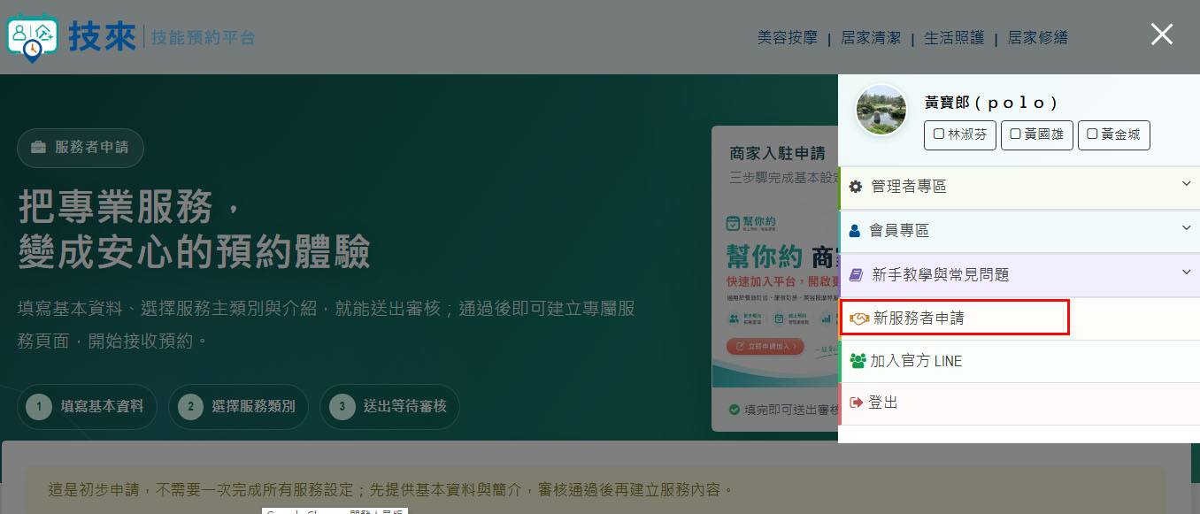Click step 1 填寫基本資料 pill
This screenshot has height=514, width=1200.
[x=87, y=407]
